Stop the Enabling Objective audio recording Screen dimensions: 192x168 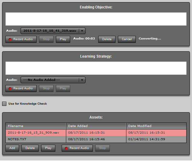[46, 39]
